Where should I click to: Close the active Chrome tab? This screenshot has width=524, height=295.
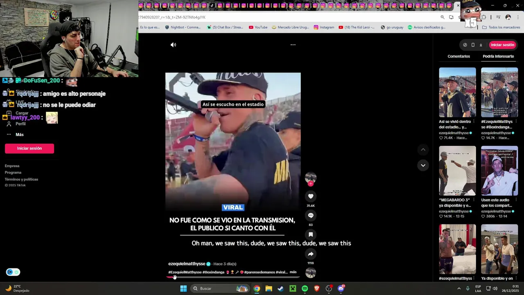pos(458,5)
